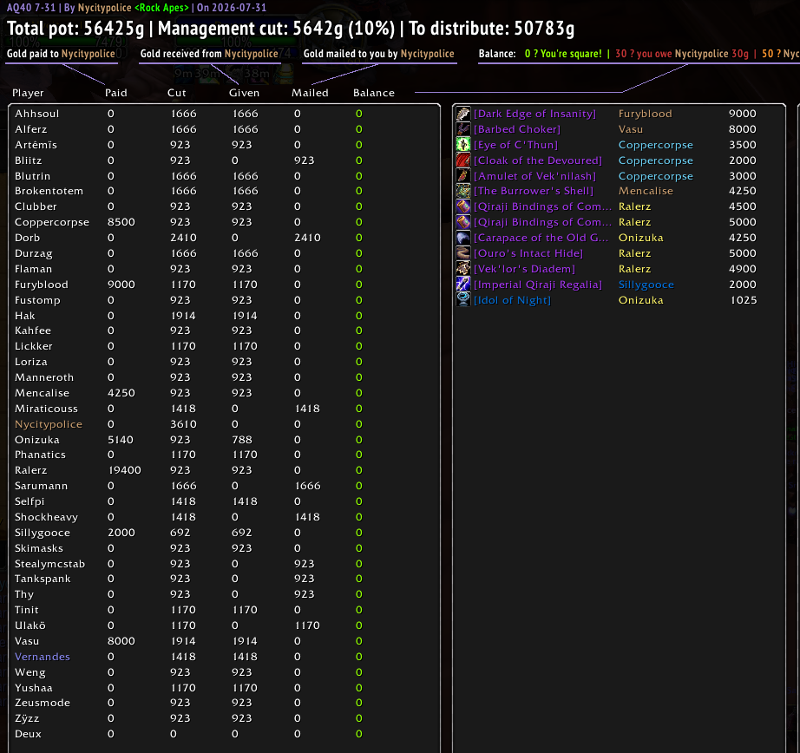The width and height of the screenshot is (800, 753).
Task: Select player Miraticouss in the list
Action: pos(46,409)
